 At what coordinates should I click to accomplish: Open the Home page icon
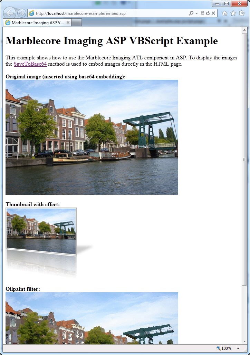click(x=225, y=13)
